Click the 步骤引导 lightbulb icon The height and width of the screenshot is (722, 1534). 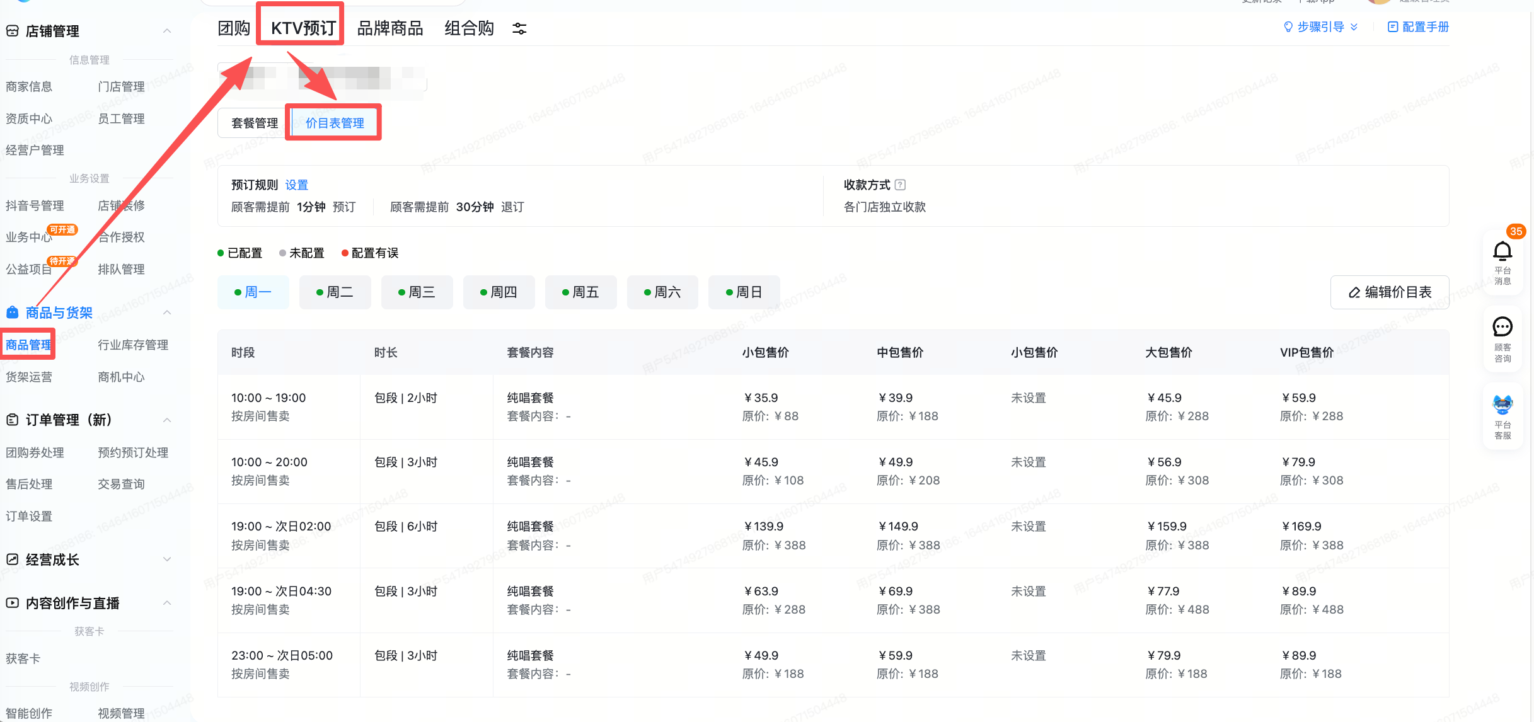tap(1288, 27)
